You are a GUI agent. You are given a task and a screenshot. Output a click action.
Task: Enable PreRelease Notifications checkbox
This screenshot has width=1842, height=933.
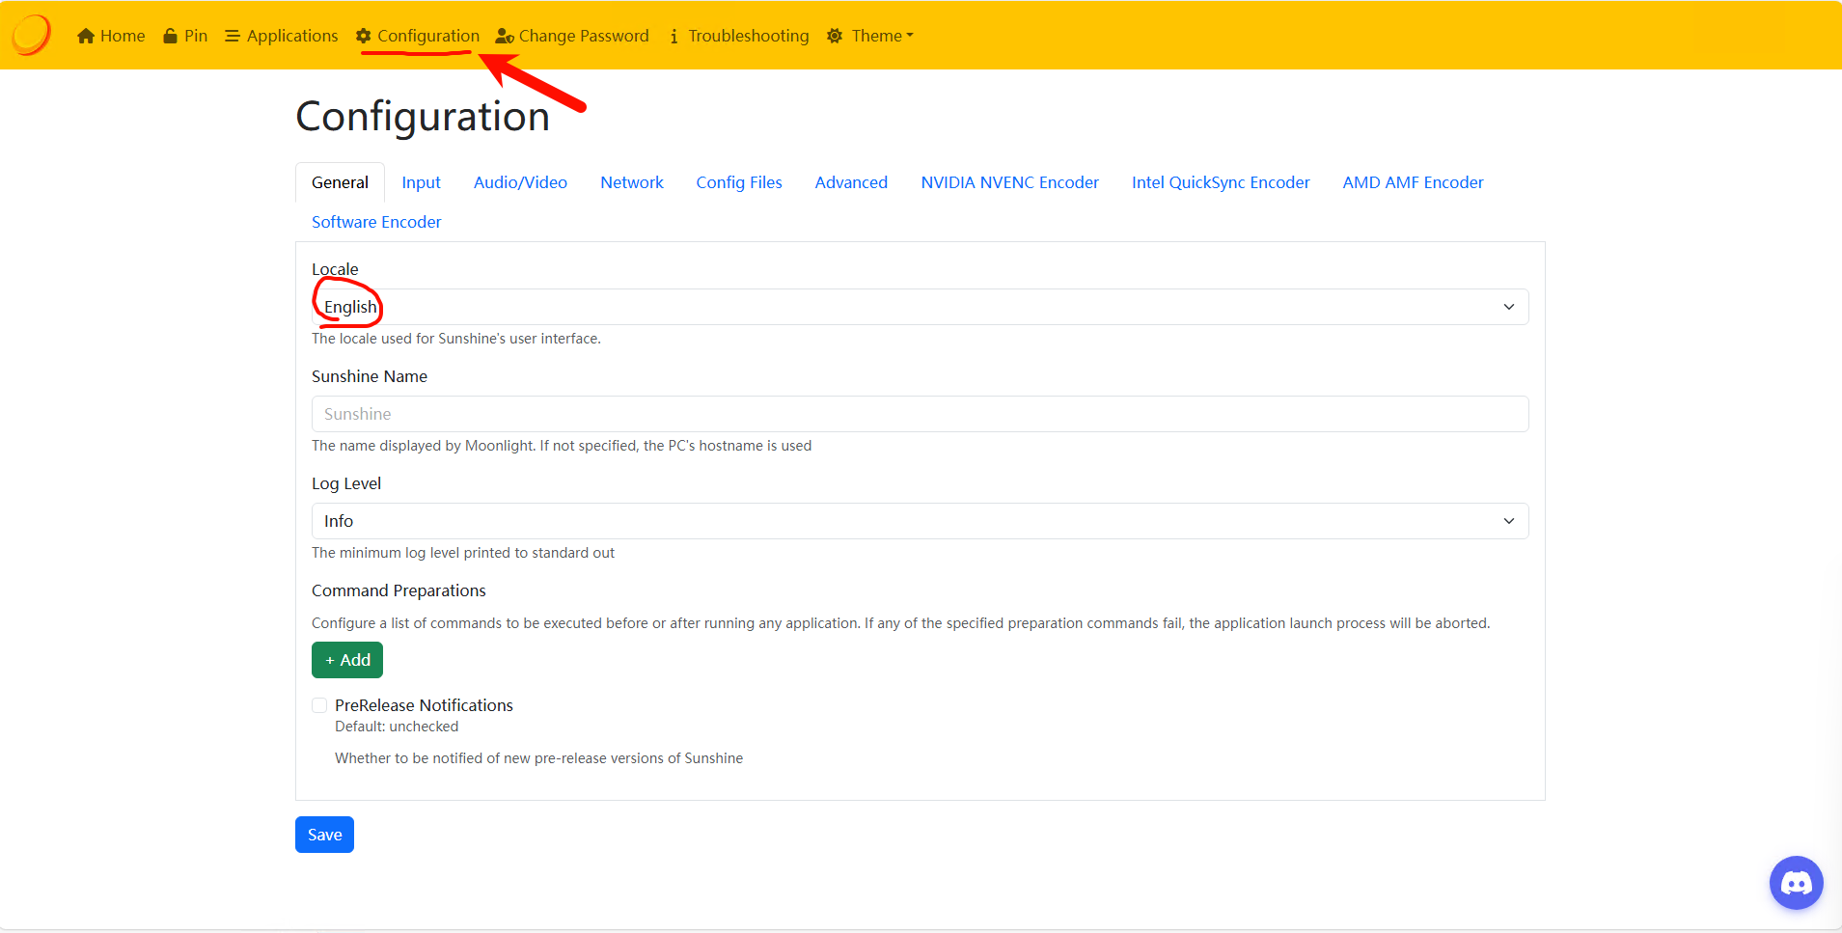[319, 705]
